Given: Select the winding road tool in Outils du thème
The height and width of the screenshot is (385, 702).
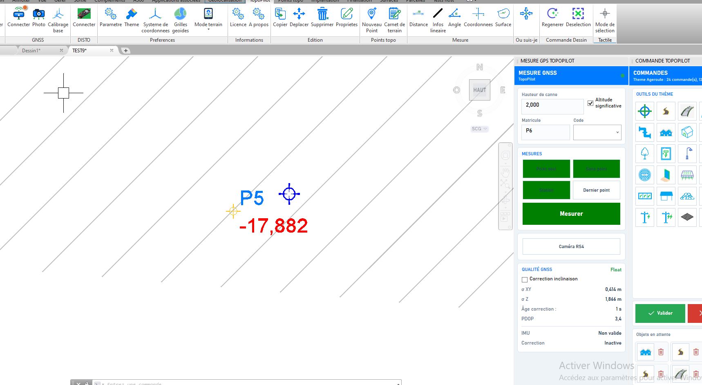Looking at the screenshot, I should (x=666, y=111).
